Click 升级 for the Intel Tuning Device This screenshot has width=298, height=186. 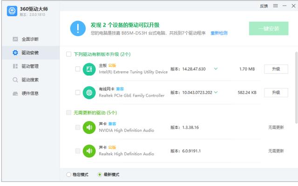pyautogui.click(x=276, y=69)
